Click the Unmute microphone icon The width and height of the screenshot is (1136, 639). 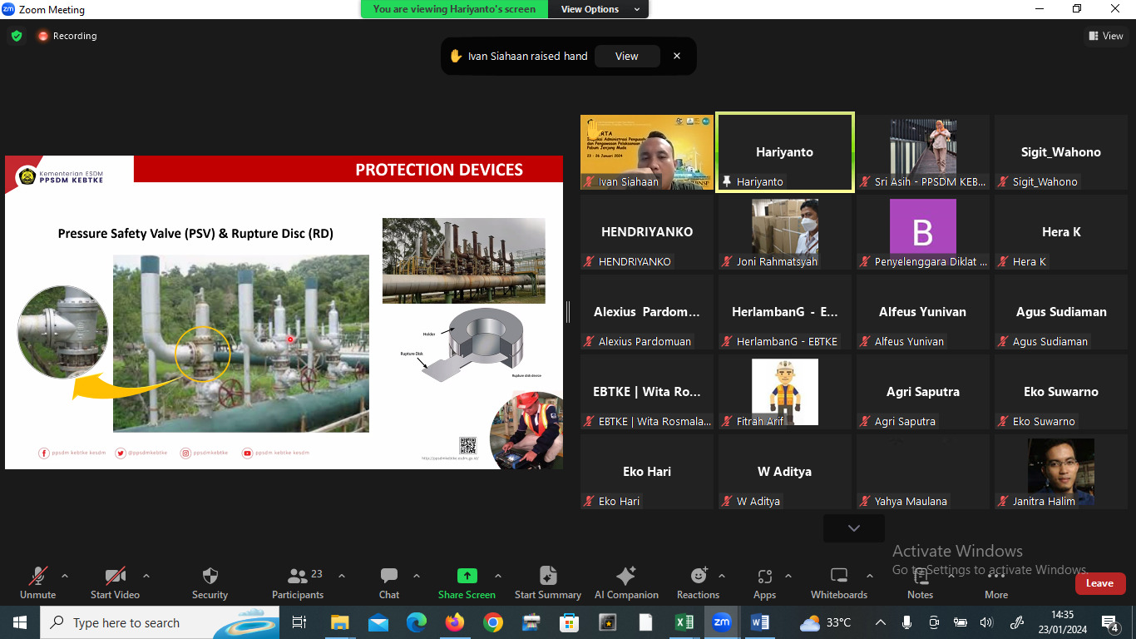(x=37, y=576)
